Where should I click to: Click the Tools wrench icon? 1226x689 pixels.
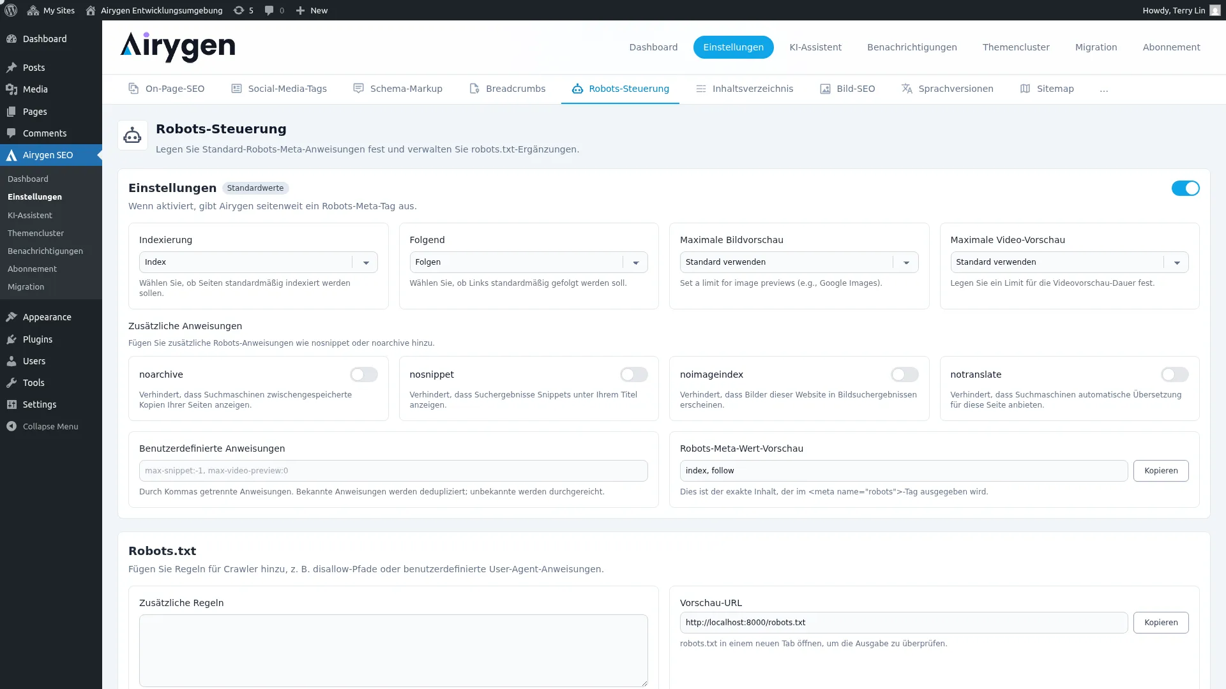click(11, 383)
